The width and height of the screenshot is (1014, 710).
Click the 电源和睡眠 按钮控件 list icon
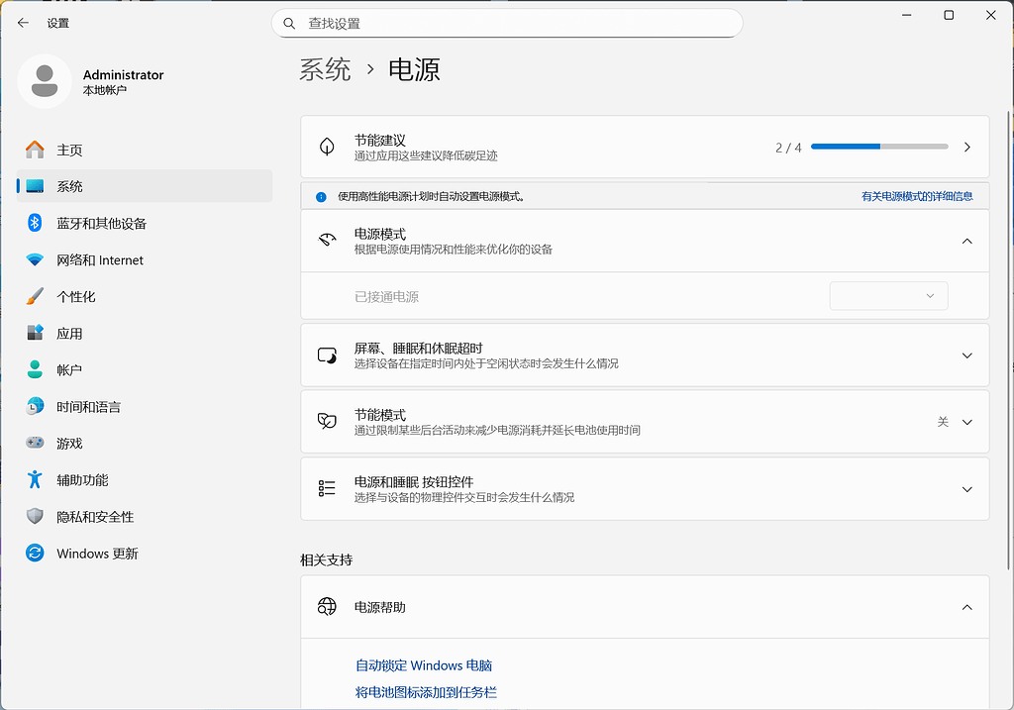pyautogui.click(x=327, y=489)
